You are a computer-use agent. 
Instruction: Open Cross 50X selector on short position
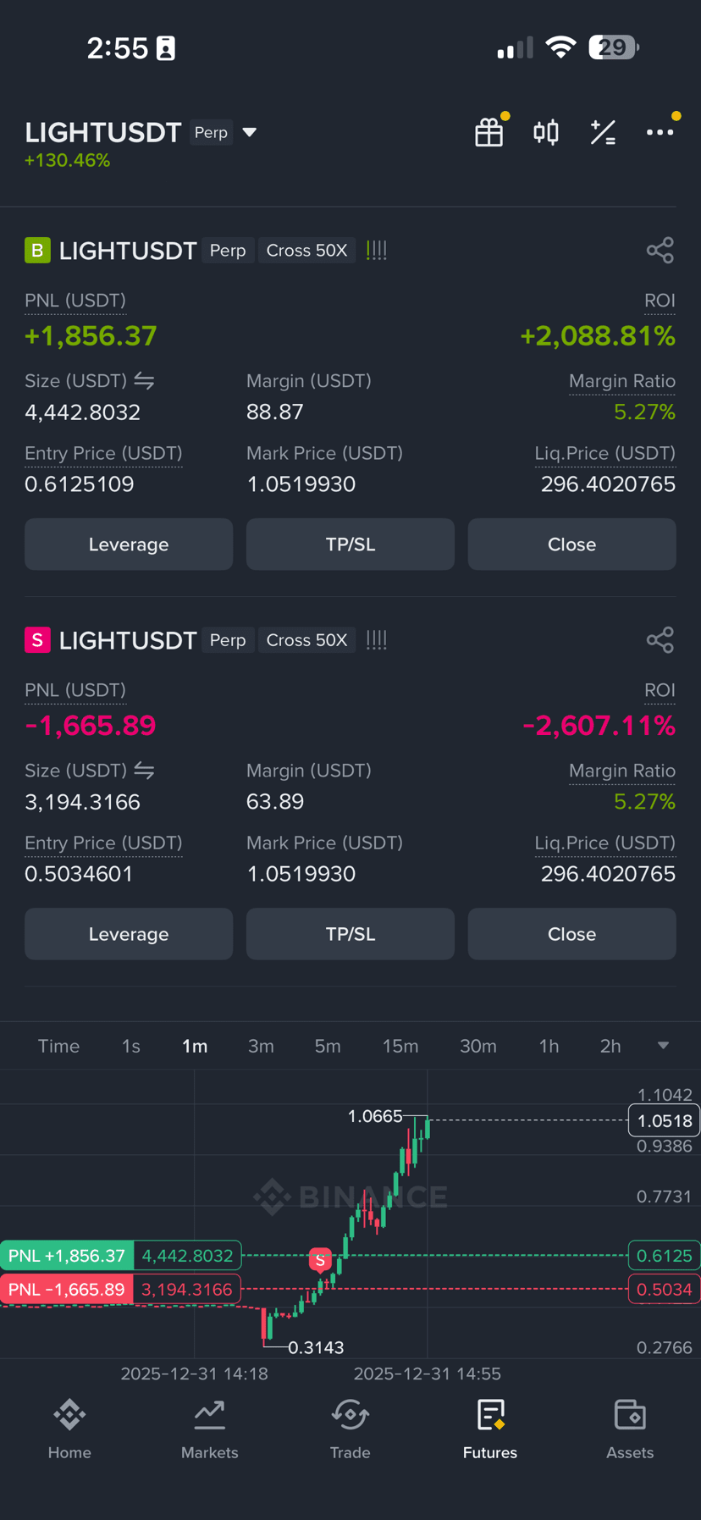point(306,640)
